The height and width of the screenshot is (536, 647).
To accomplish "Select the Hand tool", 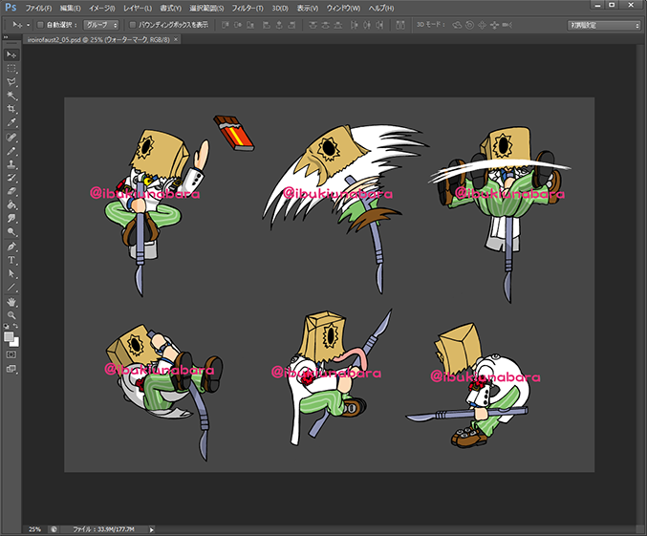I will [x=11, y=300].
